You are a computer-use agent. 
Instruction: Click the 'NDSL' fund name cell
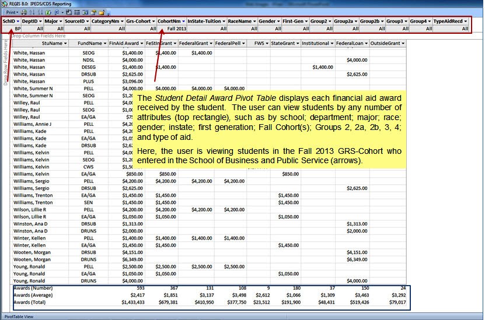[89, 60]
